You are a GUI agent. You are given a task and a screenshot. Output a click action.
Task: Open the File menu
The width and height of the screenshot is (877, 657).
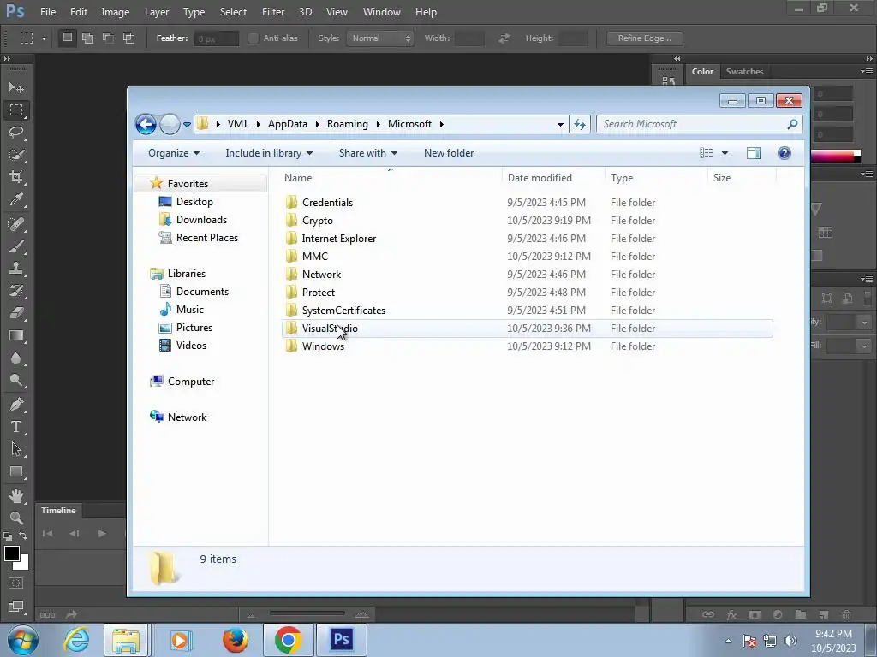pyautogui.click(x=48, y=12)
